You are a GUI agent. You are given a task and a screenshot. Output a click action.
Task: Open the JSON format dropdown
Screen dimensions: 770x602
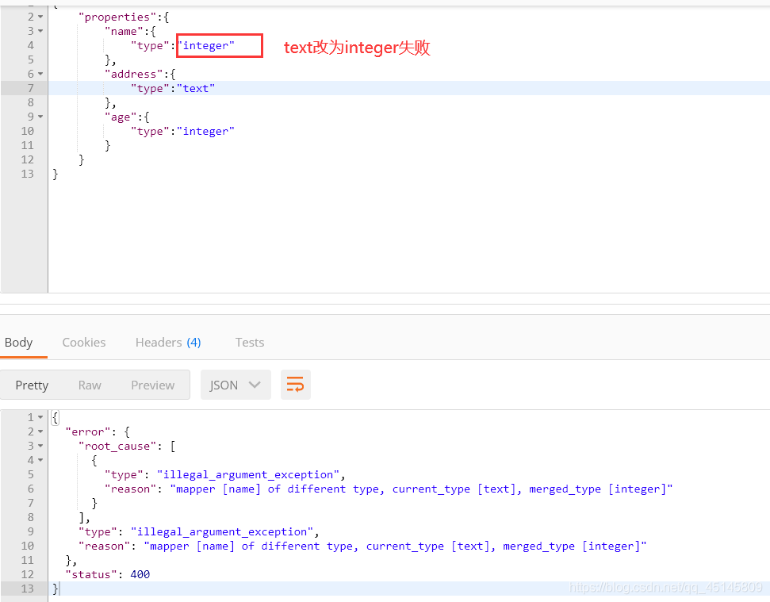[x=236, y=385]
